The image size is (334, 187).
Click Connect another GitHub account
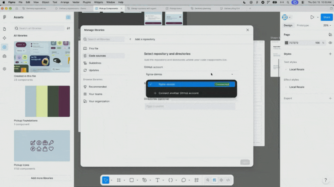click(178, 93)
